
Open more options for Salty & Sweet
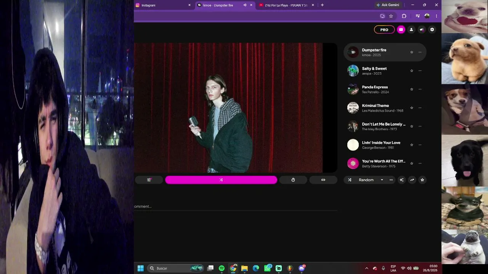[420, 71]
